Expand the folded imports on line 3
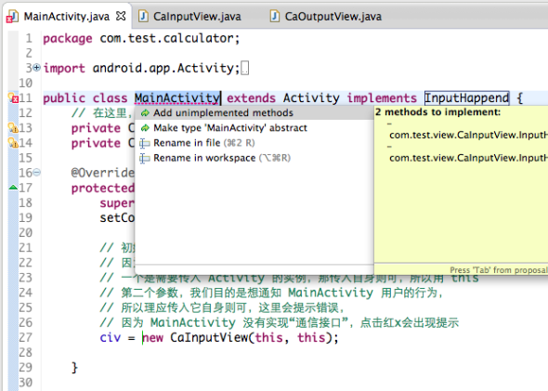548x391 pixels. [36, 68]
